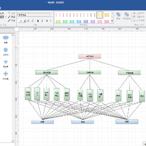Select the rightmost green criterion box
Image resolution: width=146 pixels, height=146 pixels.
(x=129, y=73)
